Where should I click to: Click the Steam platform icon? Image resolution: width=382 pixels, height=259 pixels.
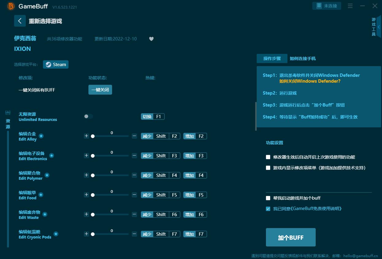pos(48,65)
